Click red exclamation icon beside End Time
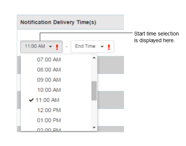This screenshot has width=186, height=146. pos(109,47)
